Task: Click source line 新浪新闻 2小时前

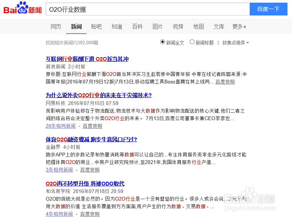Action: [x=65, y=67]
